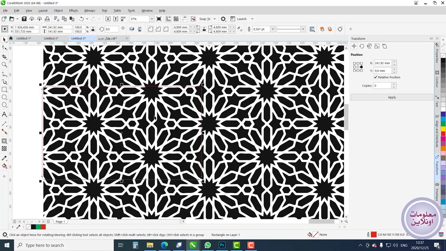Open the Bitmaps menu
The image size is (446, 251).
[90, 10]
